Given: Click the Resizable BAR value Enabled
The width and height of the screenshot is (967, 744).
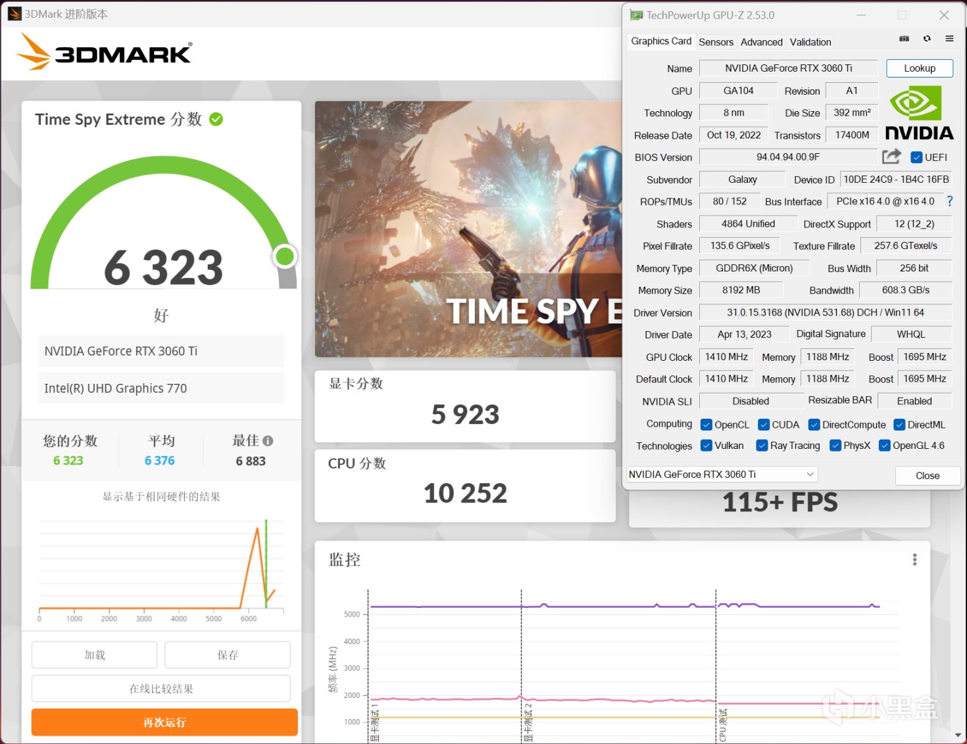Looking at the screenshot, I should tap(914, 401).
